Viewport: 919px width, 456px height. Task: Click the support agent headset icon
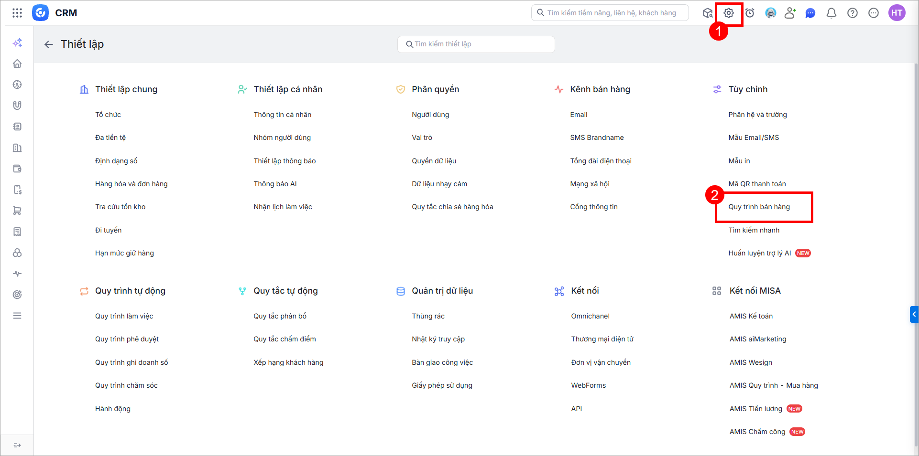770,13
